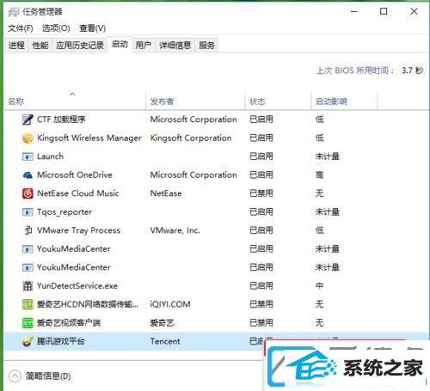430x391 pixels.
Task: Click the 简略信息(D) link text
Action: coord(48,376)
